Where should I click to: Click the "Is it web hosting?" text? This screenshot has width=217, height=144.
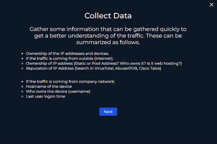[x=164, y=63]
